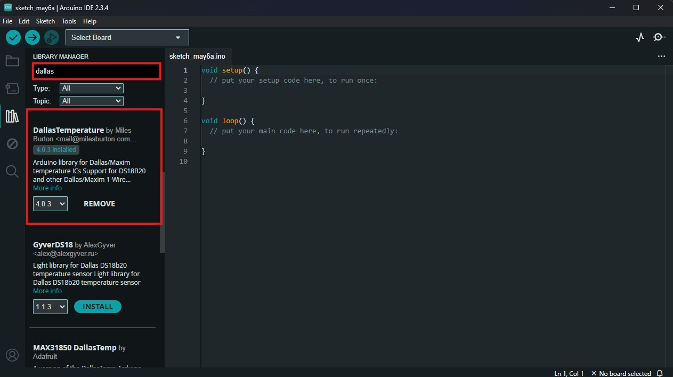Open the Select Board dropdown
Viewport: 673px width, 377px height.
tap(127, 37)
